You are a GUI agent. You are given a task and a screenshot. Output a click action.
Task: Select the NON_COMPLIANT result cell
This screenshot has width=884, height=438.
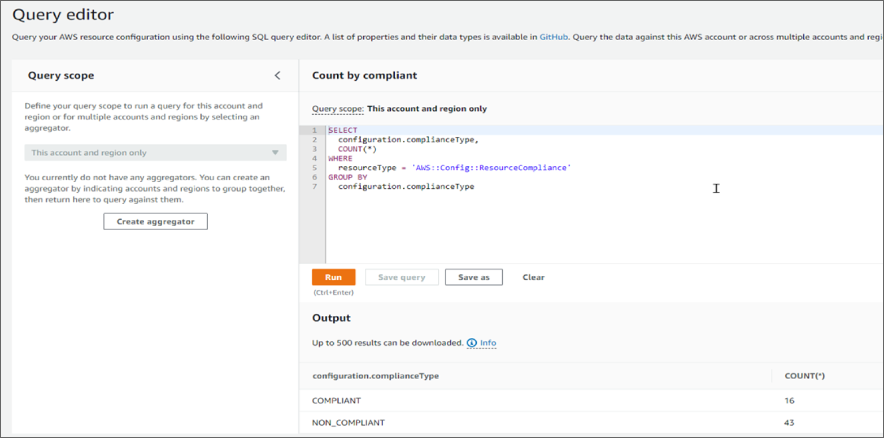pyautogui.click(x=348, y=423)
